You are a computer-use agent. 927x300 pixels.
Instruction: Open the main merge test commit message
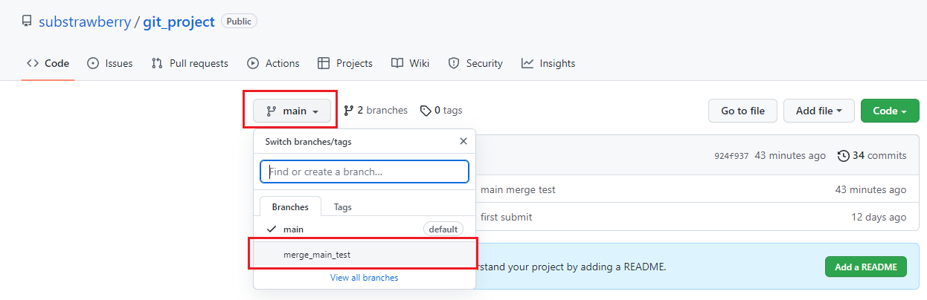[518, 189]
